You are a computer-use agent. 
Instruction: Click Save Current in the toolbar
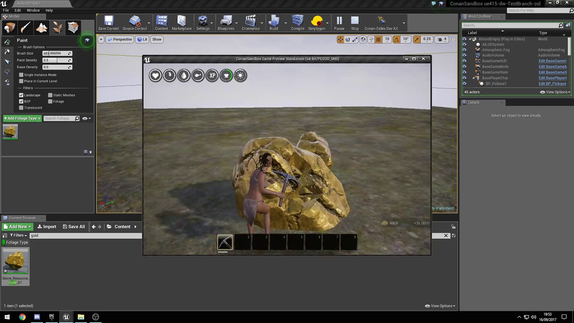[109, 23]
